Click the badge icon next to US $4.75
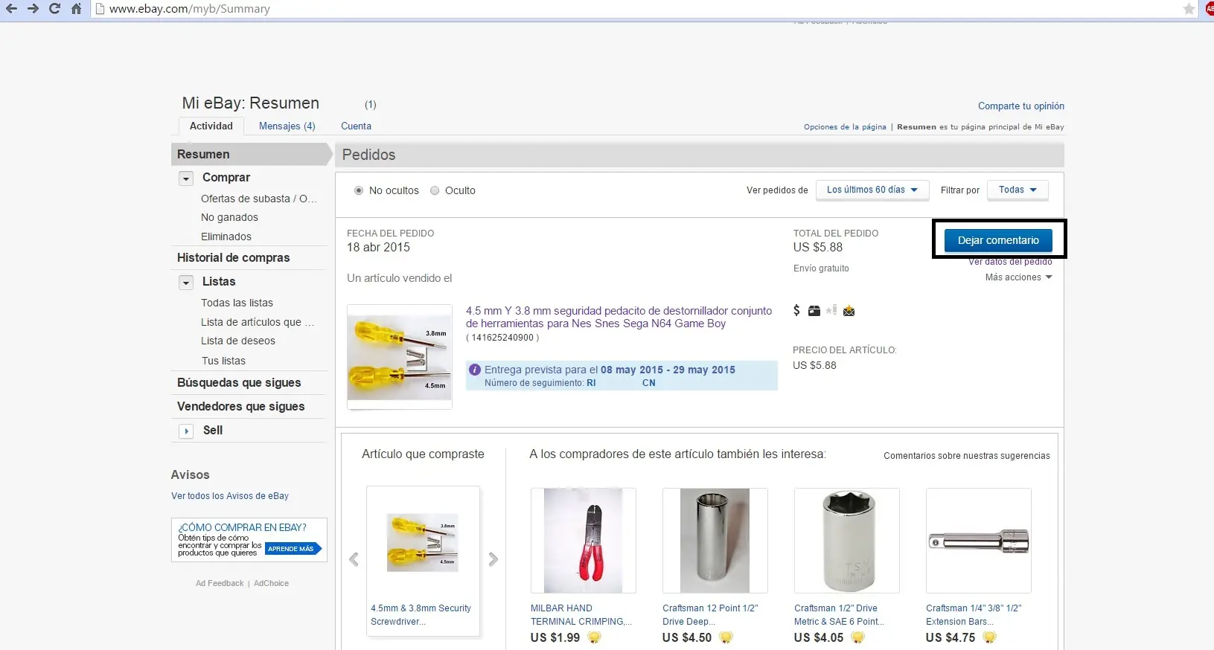This screenshot has width=1214, height=650. [989, 637]
